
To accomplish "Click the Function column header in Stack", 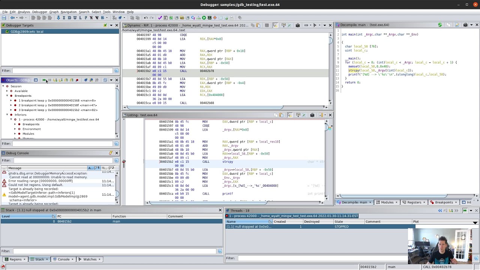I will pyautogui.click(x=139, y=216).
